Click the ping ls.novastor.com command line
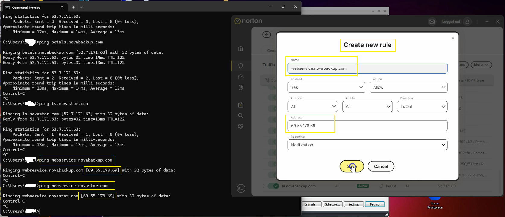505x217 pixels. (x=64, y=104)
